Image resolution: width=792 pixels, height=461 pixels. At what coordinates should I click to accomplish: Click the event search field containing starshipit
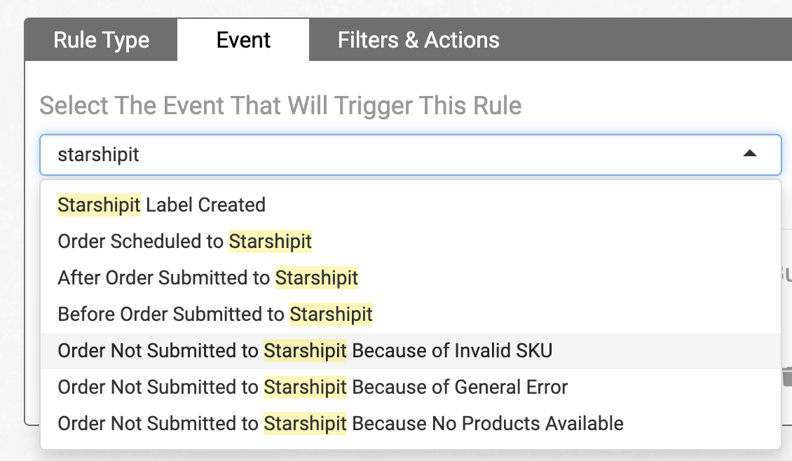[x=392, y=155]
